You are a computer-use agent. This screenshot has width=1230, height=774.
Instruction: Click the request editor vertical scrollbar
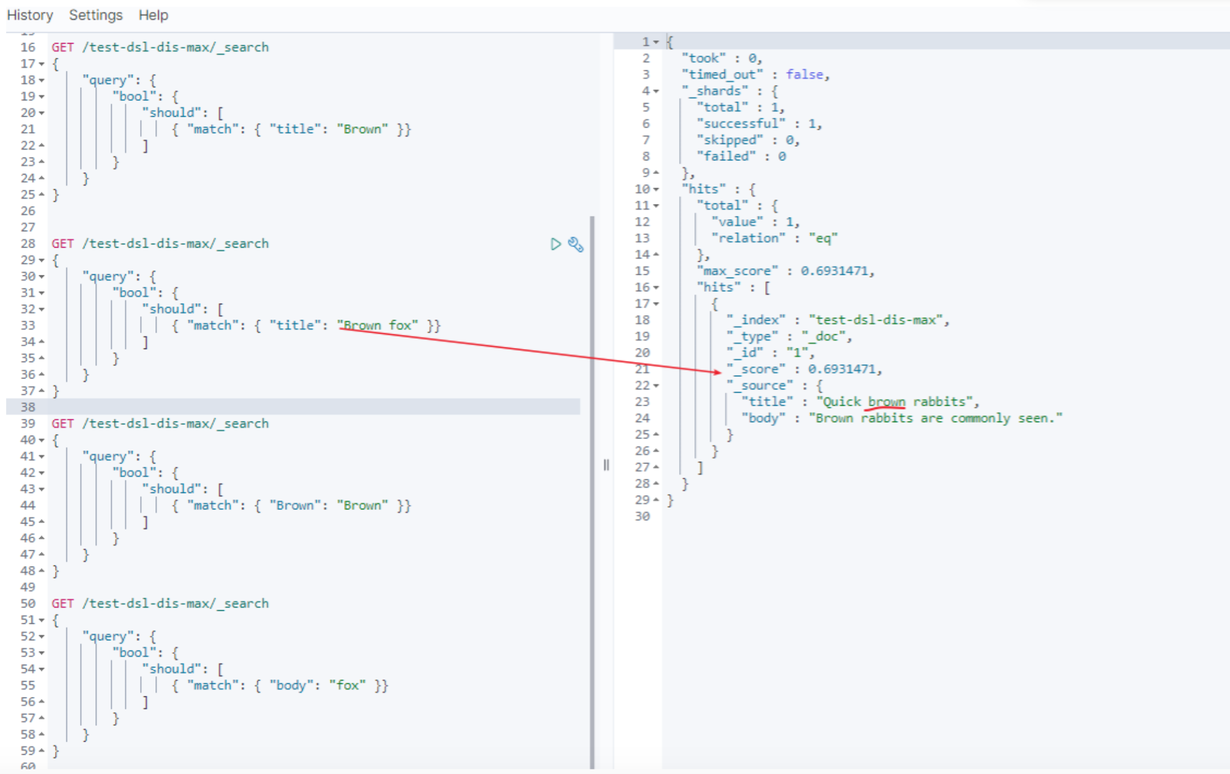pyautogui.click(x=592, y=492)
